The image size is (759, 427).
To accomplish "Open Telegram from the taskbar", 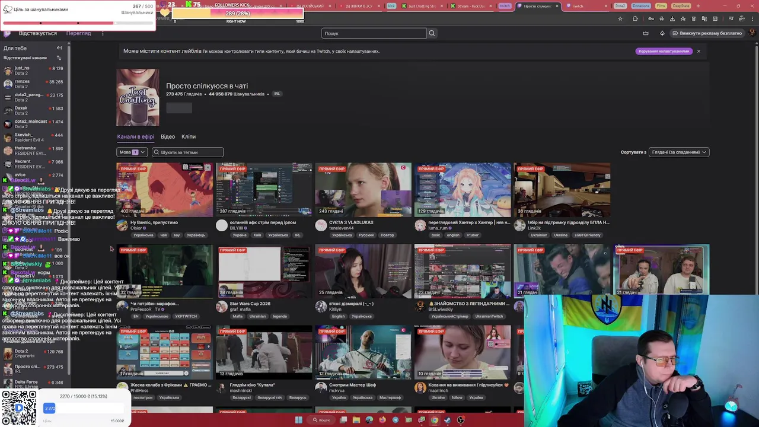I will pyautogui.click(x=396, y=420).
